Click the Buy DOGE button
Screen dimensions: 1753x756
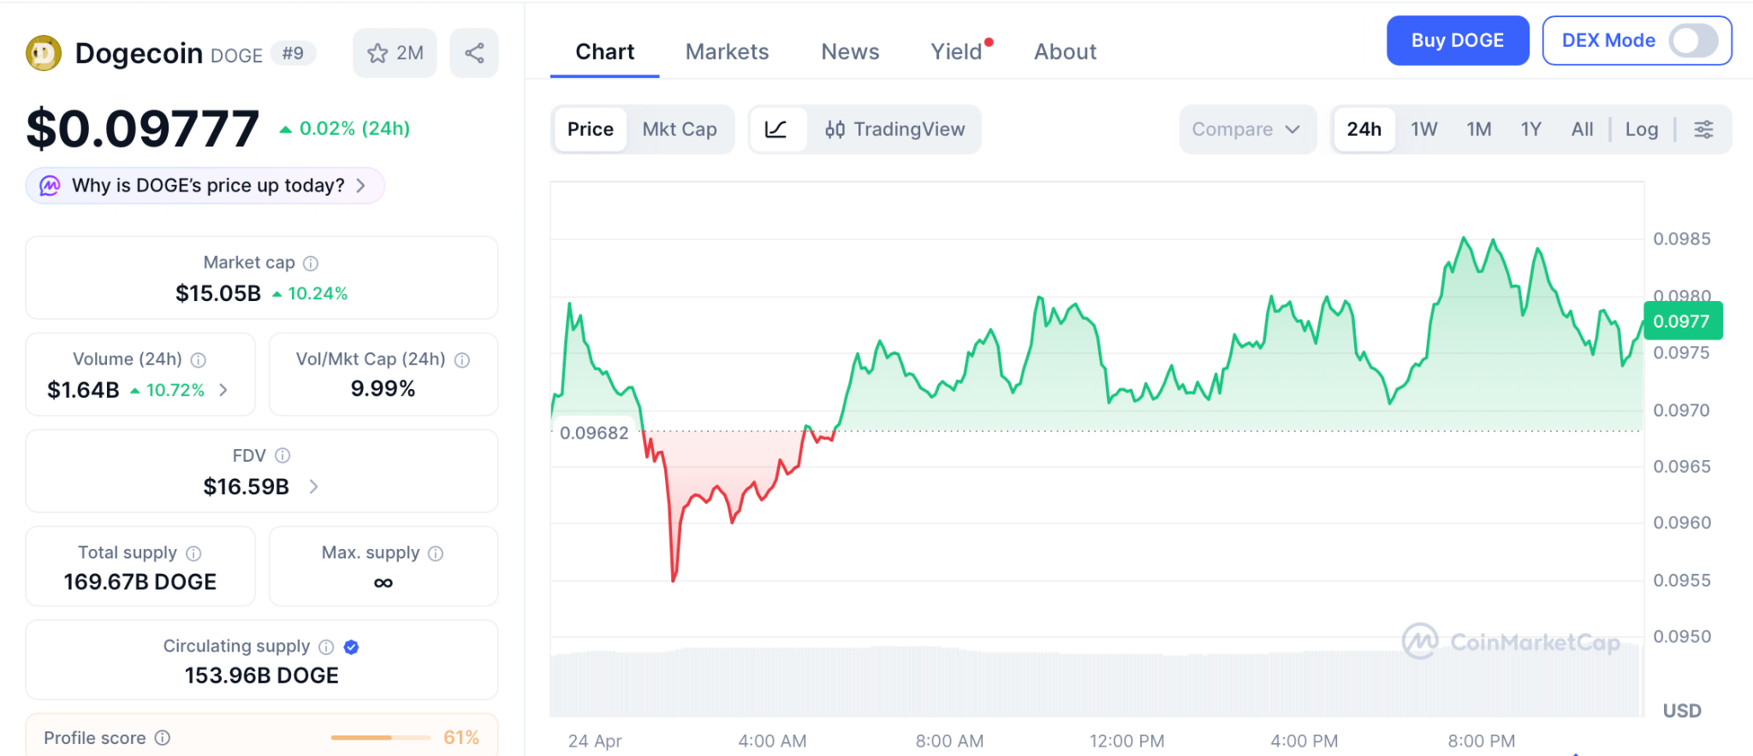(1457, 40)
